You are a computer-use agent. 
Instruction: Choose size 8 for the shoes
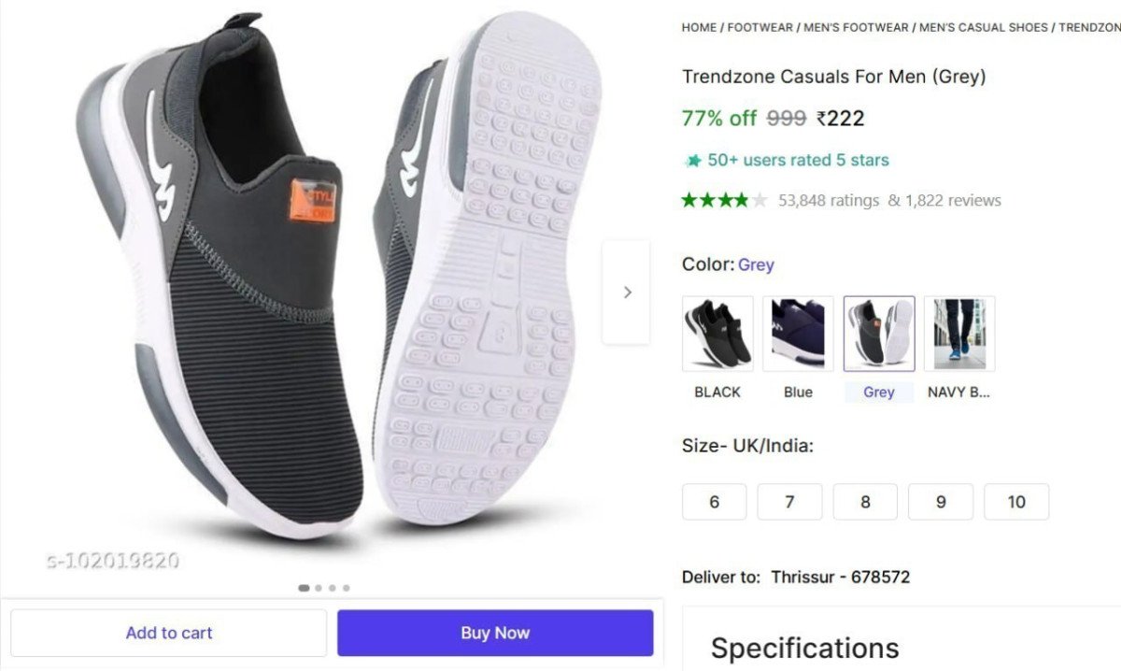[x=865, y=502]
